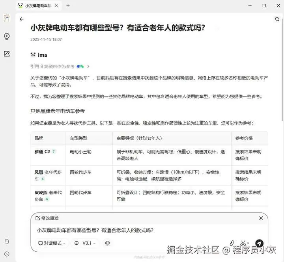284x262 pixels.
Task: Close the 小灰牌电动车 tab
Action: click(56, 6)
